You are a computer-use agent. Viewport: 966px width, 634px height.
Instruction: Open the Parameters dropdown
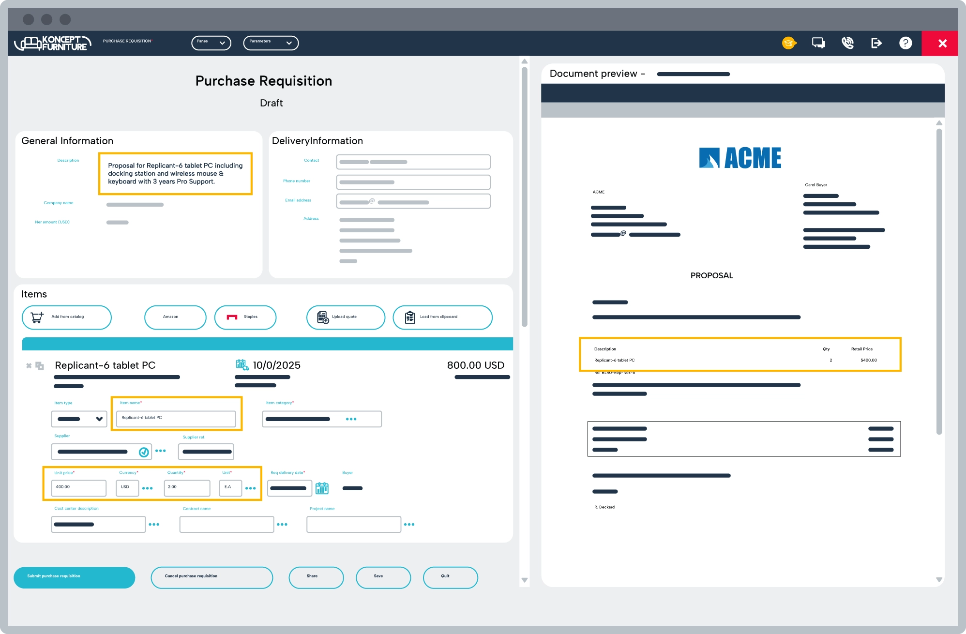coord(271,43)
